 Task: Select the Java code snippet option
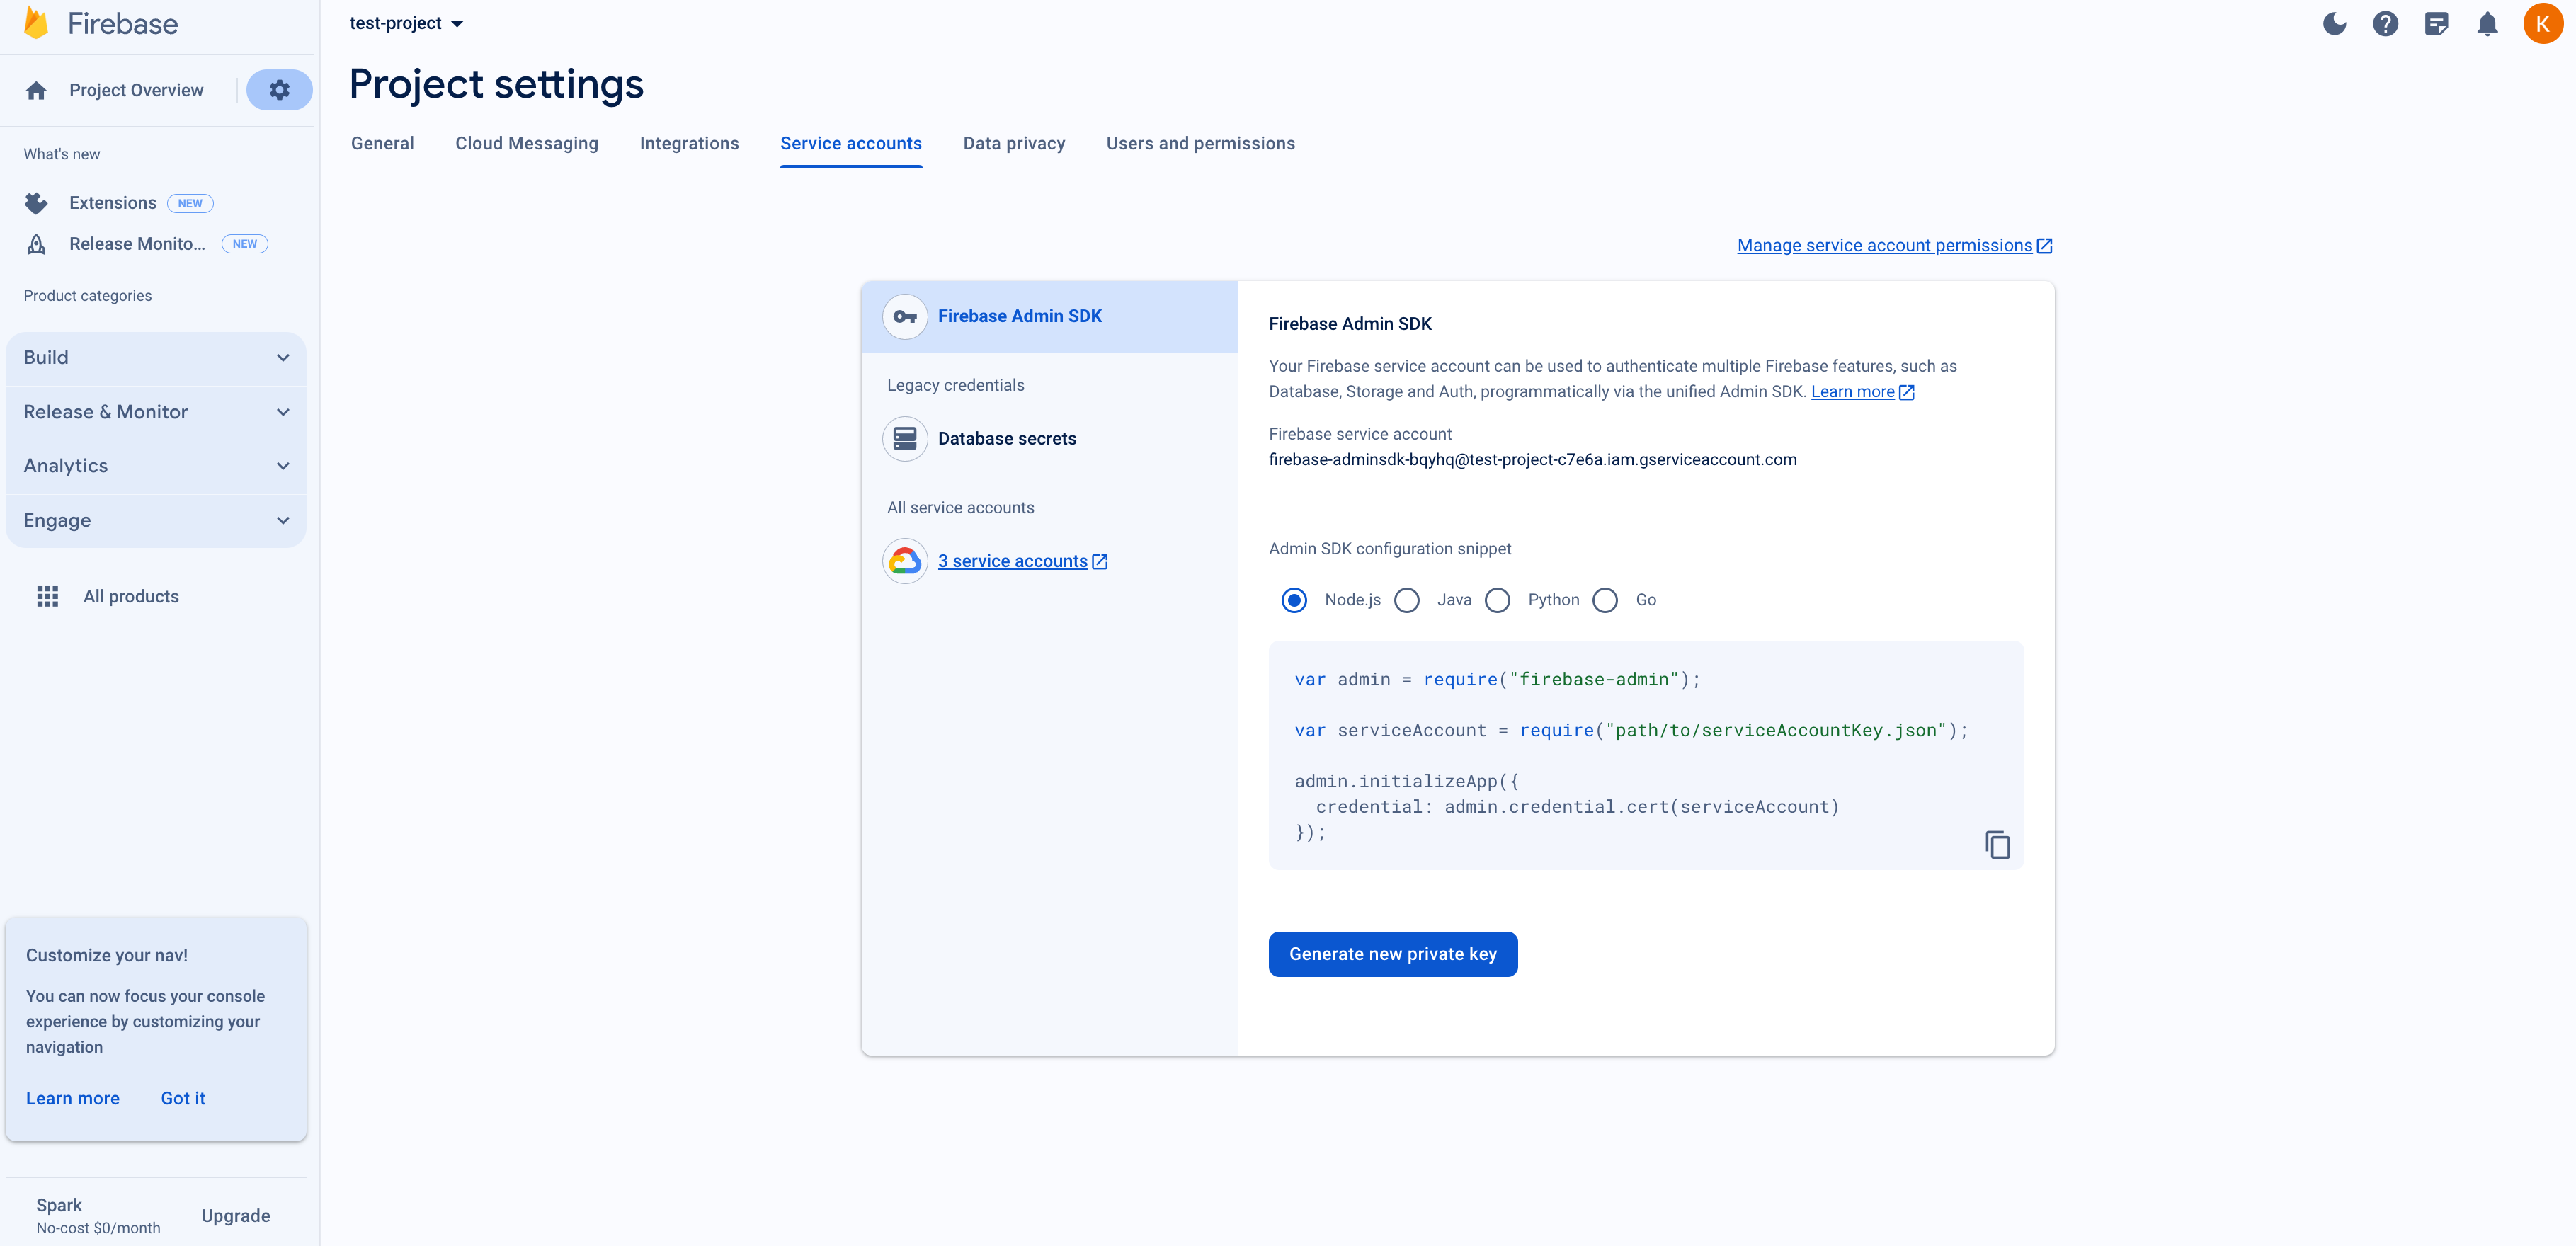pyautogui.click(x=1408, y=600)
